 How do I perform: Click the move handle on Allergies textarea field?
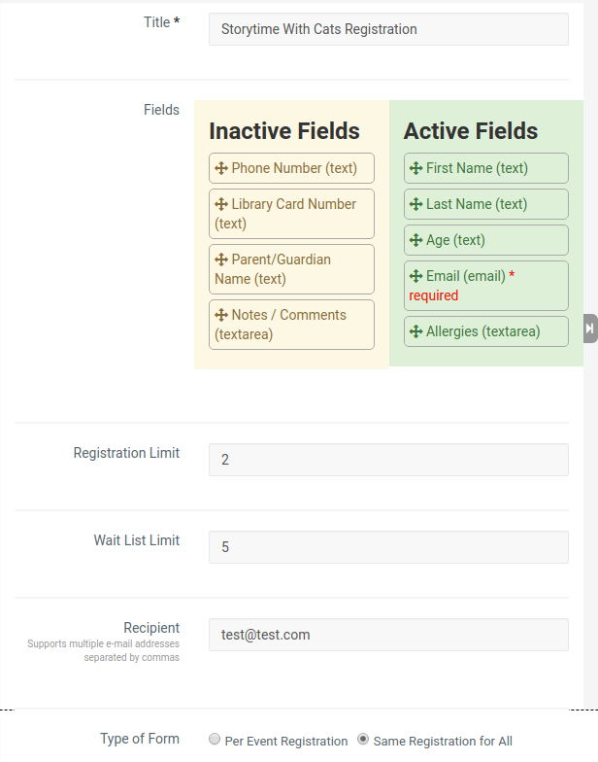click(415, 331)
